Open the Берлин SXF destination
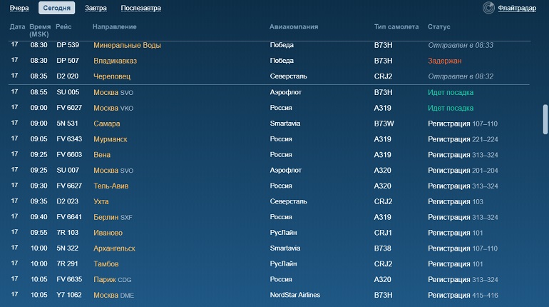Screen dimensions: 549x307 (113, 217)
